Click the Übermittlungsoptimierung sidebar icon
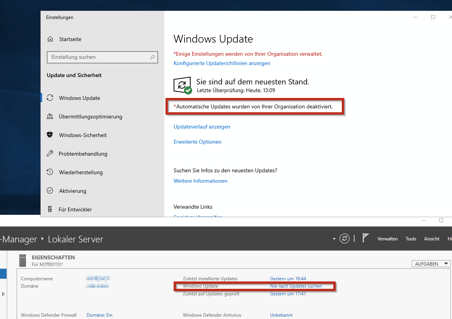Screen dimensions: 452x319 tap(50, 117)
